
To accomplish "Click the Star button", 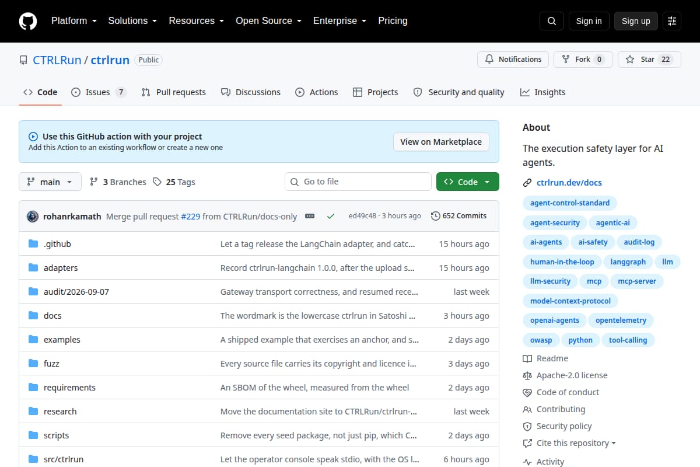I will (649, 60).
